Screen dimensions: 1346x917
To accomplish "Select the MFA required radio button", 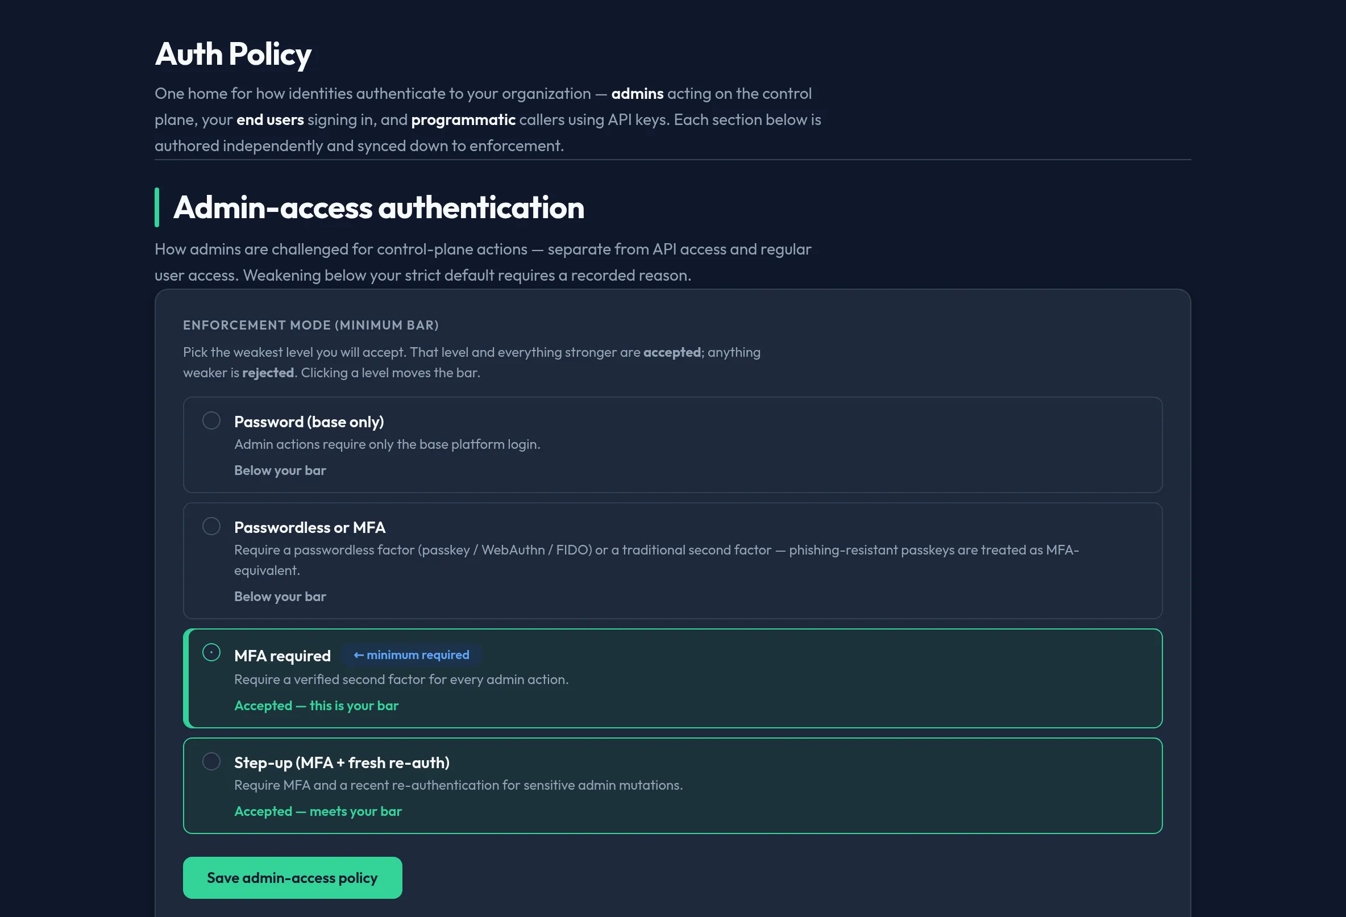I will [x=211, y=652].
